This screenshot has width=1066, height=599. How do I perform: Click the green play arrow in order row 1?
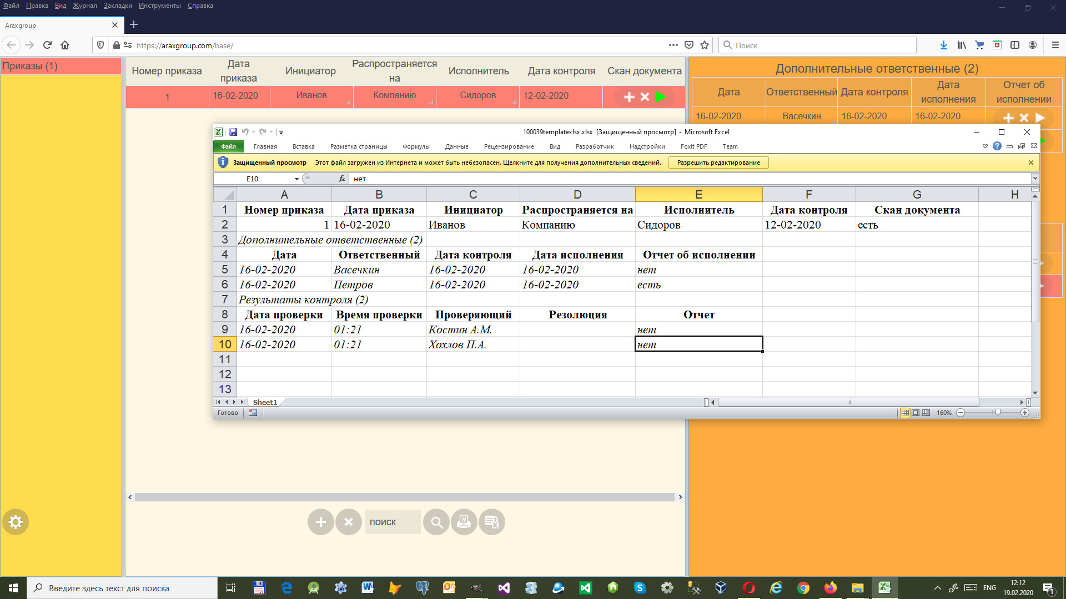pyautogui.click(x=661, y=97)
